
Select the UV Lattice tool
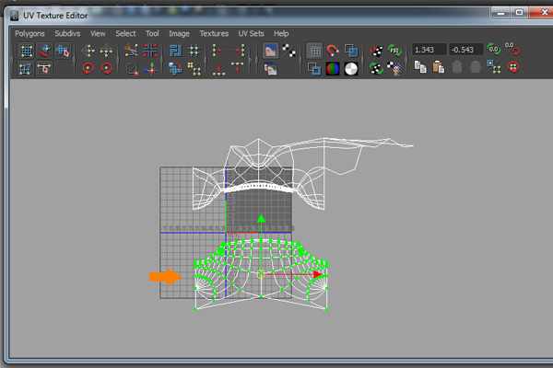(25, 51)
